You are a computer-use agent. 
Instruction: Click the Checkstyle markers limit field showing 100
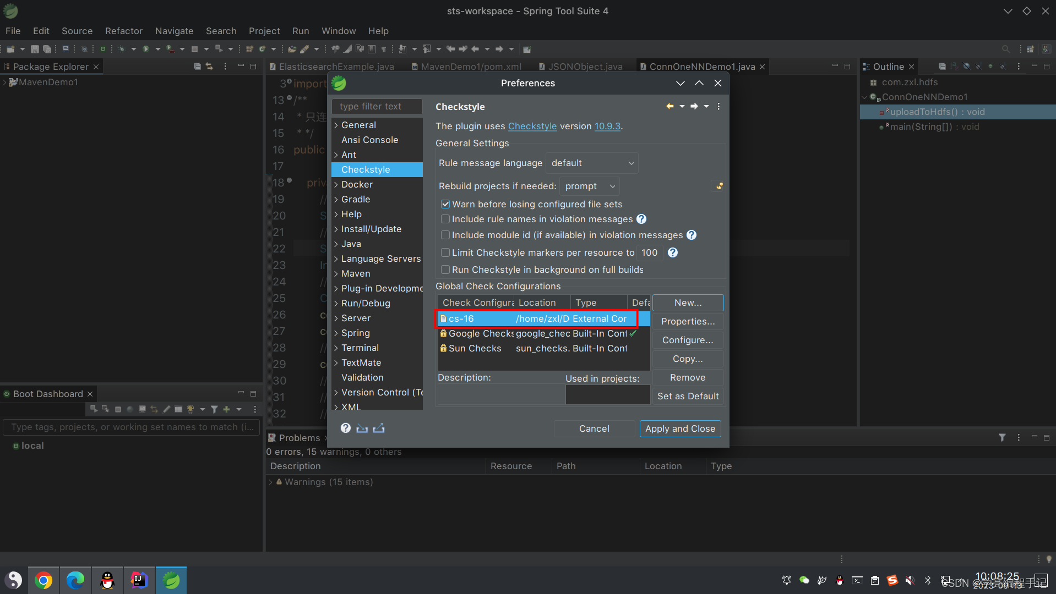point(650,252)
